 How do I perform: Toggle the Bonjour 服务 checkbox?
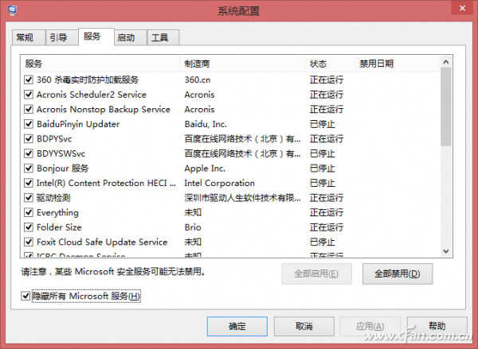pyautogui.click(x=29, y=169)
